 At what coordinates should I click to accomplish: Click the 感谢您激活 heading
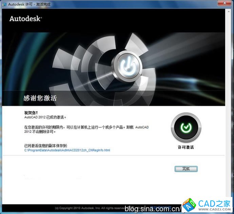pyautogui.click(x=40, y=98)
